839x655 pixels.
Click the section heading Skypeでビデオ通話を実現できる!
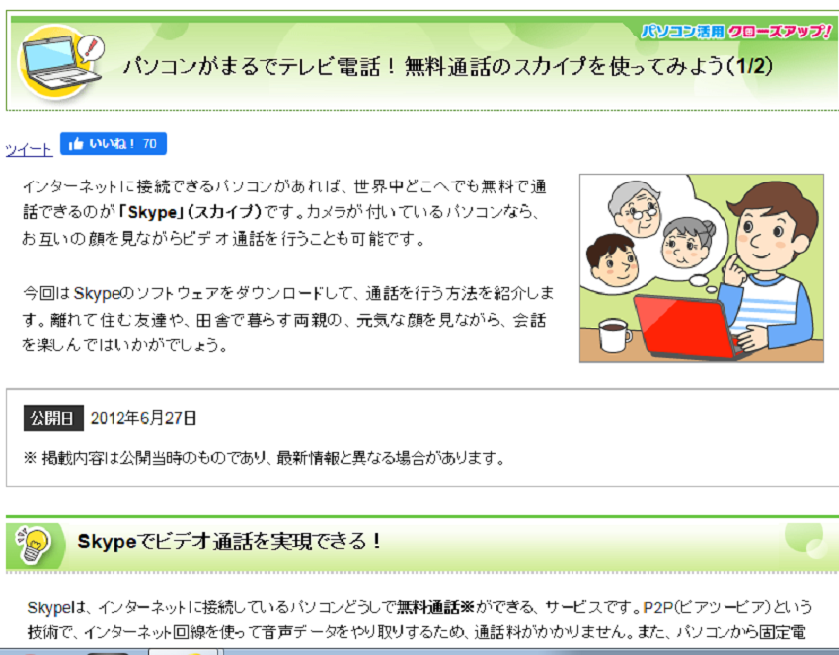(230, 542)
